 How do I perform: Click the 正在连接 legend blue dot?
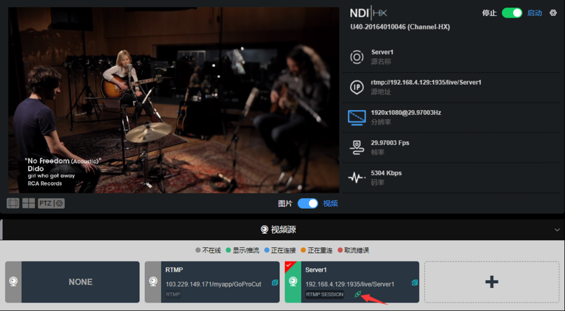pyautogui.click(x=266, y=250)
